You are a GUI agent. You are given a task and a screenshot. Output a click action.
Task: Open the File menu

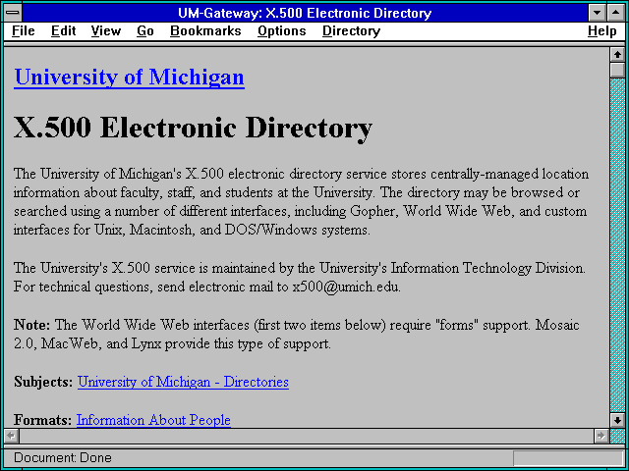[24, 30]
